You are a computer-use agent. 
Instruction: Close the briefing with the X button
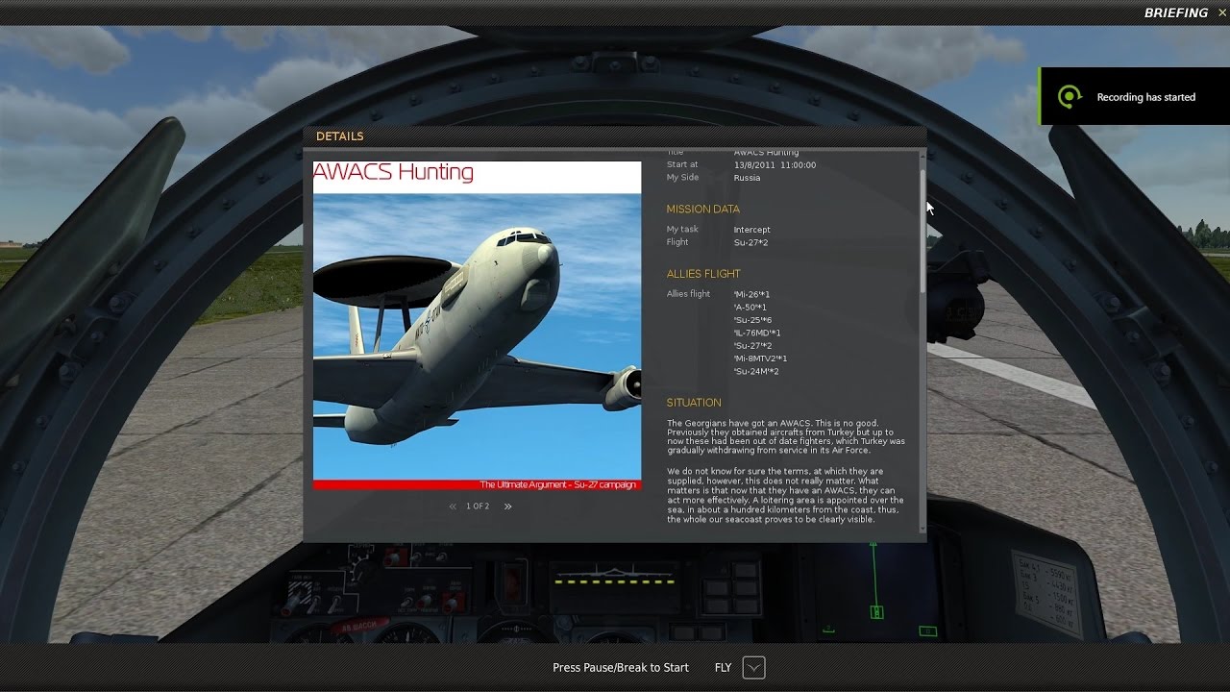pyautogui.click(x=1222, y=12)
